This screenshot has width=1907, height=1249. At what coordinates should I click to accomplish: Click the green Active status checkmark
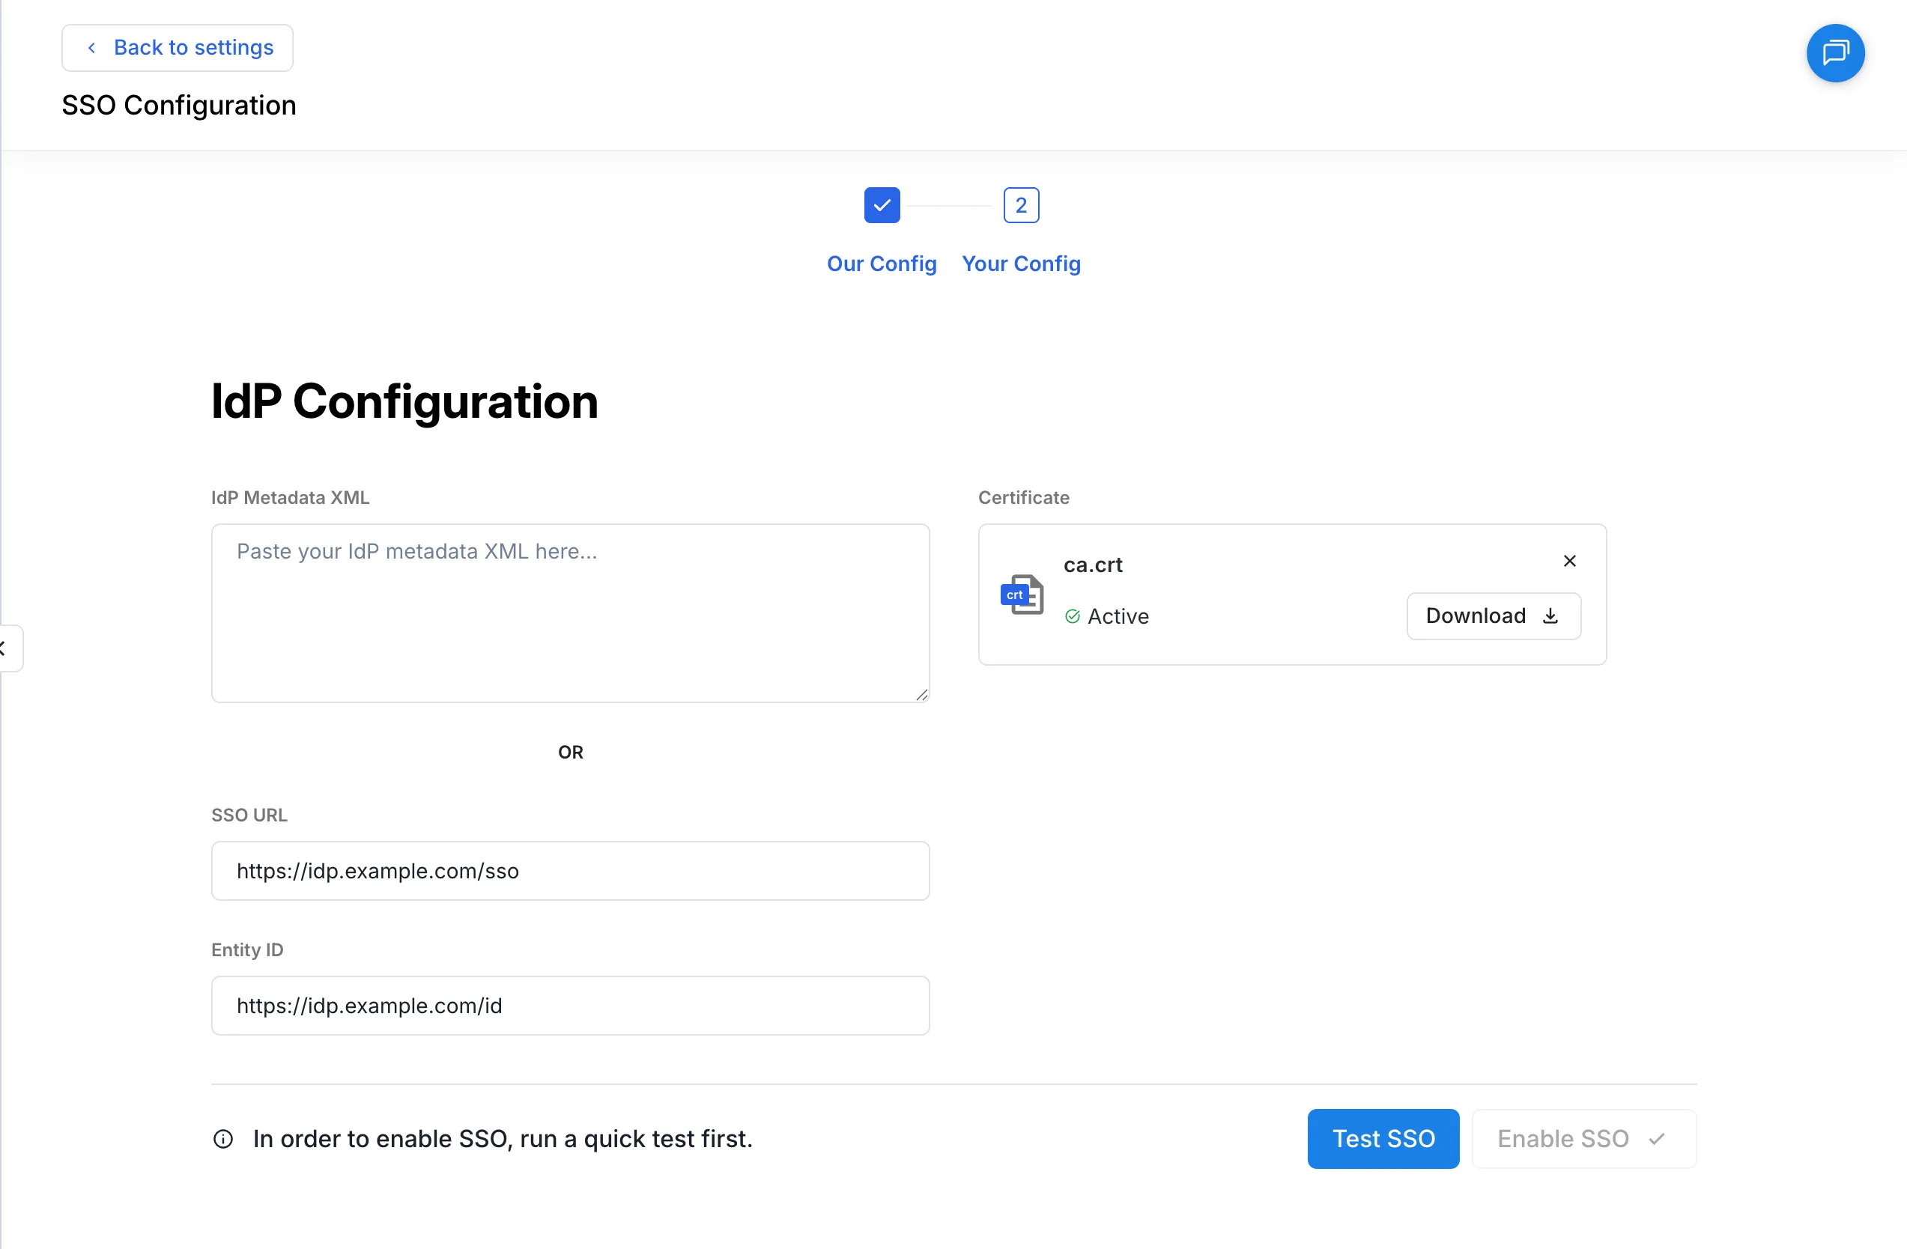pyautogui.click(x=1072, y=616)
